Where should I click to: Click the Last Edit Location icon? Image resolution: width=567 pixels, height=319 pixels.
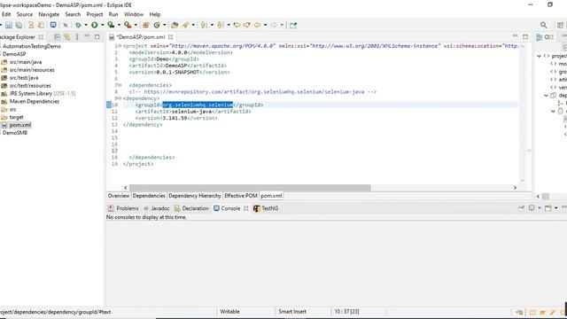click(237, 25)
